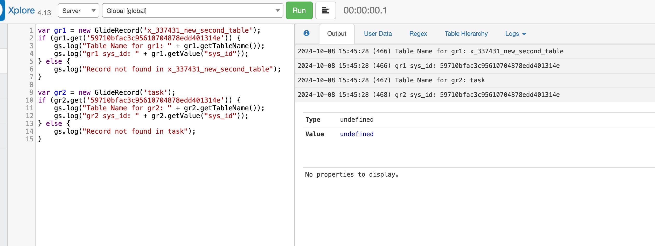Click code line 14 'Record not found in task'
655x246 pixels.
pyautogui.click(x=125, y=131)
